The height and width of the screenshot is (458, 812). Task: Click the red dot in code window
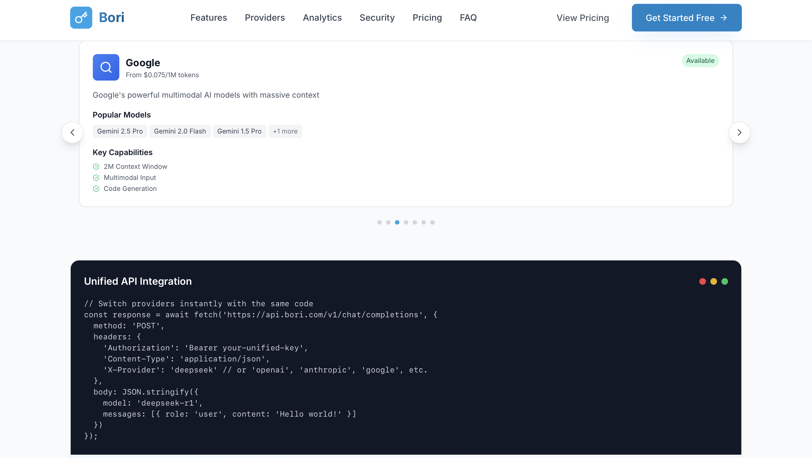pos(703,281)
